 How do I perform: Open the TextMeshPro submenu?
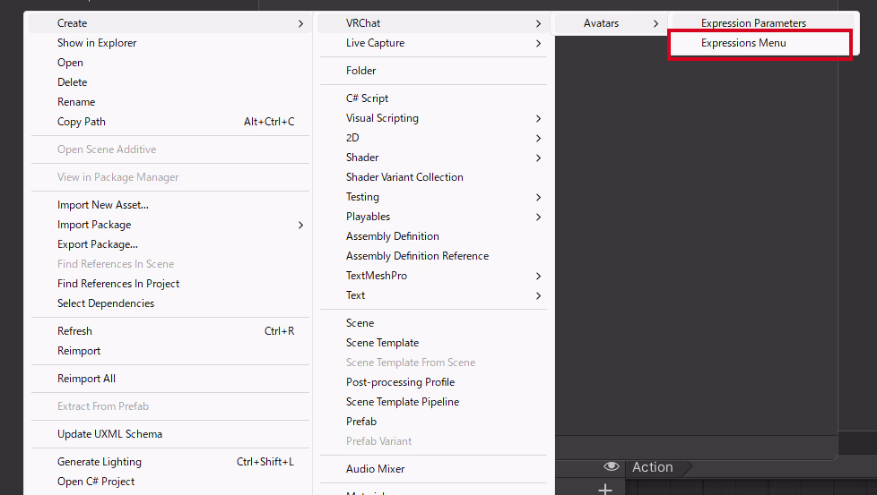point(433,276)
